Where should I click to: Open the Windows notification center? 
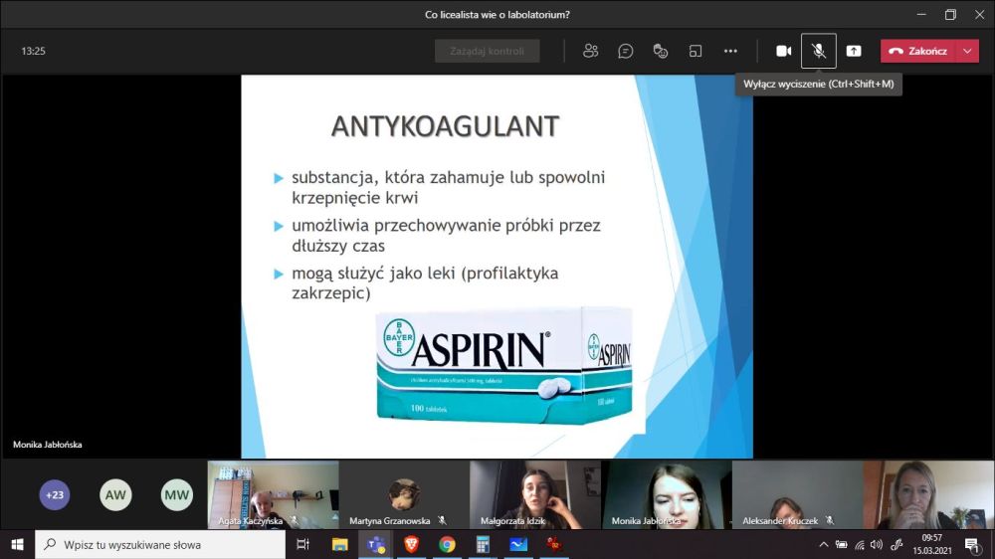point(972,544)
